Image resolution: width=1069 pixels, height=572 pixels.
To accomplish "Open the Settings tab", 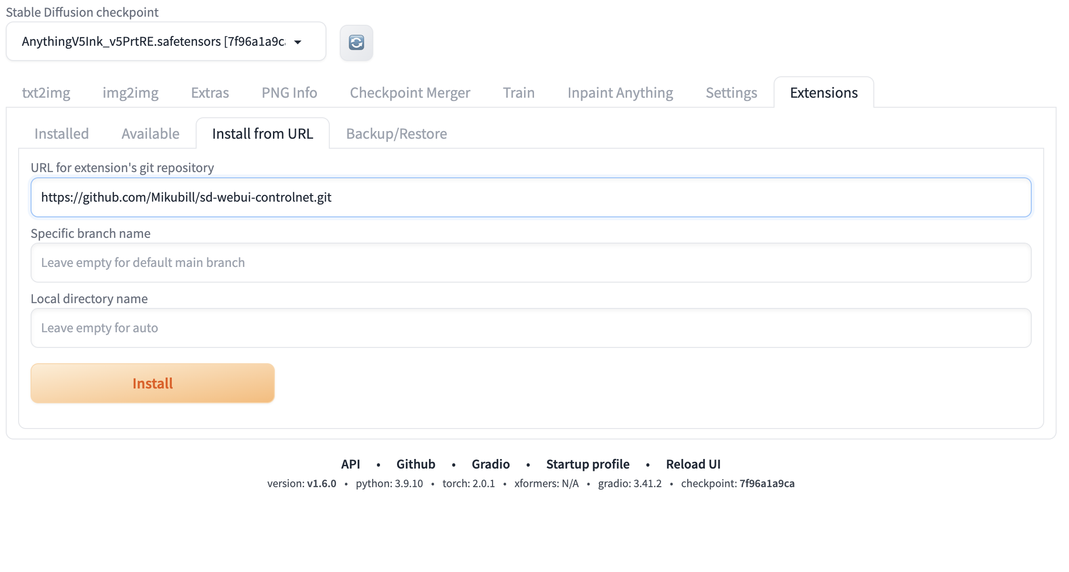I will [x=731, y=92].
